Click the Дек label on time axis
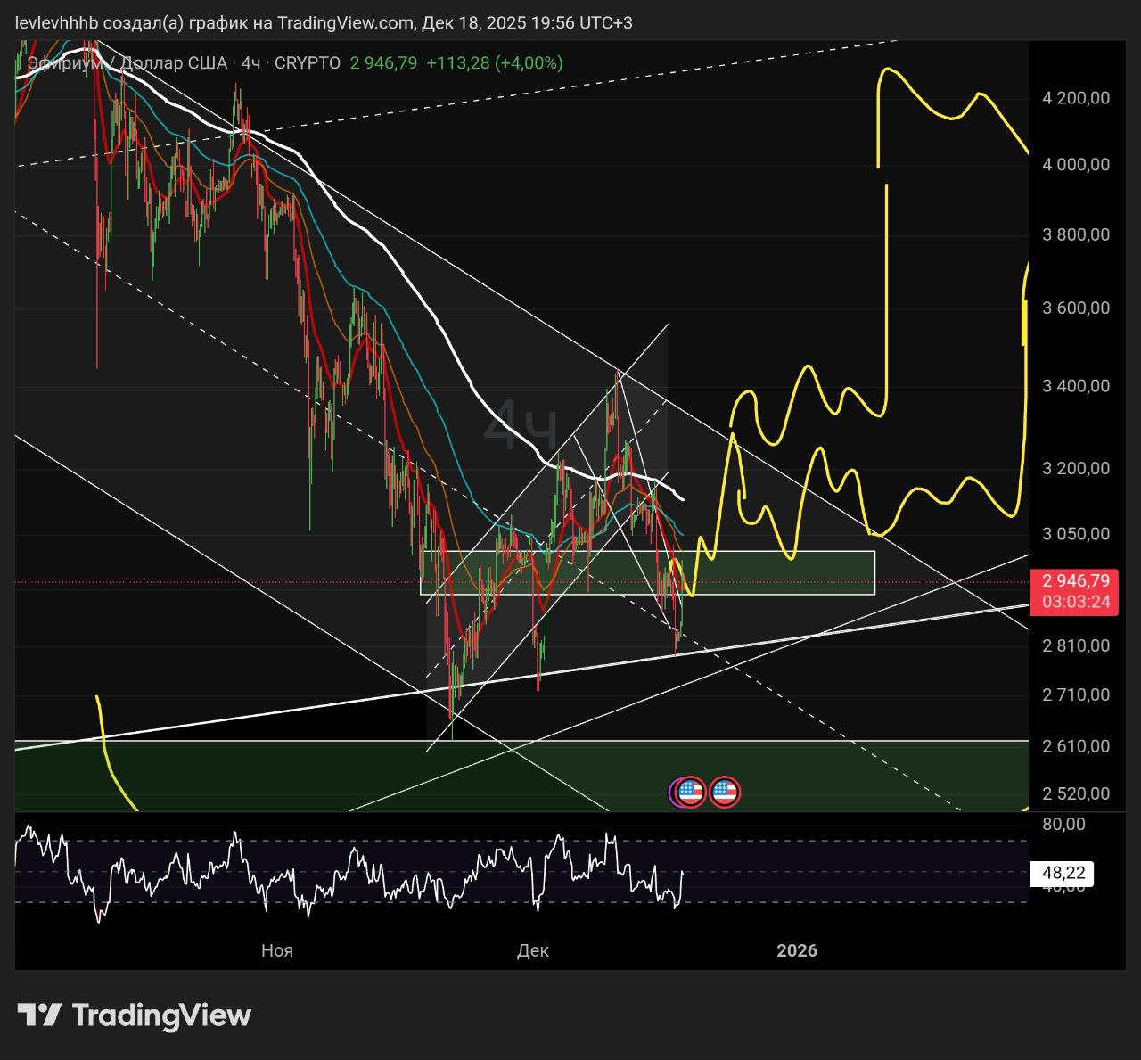Viewport: 1141px width, 1060px height. (533, 950)
